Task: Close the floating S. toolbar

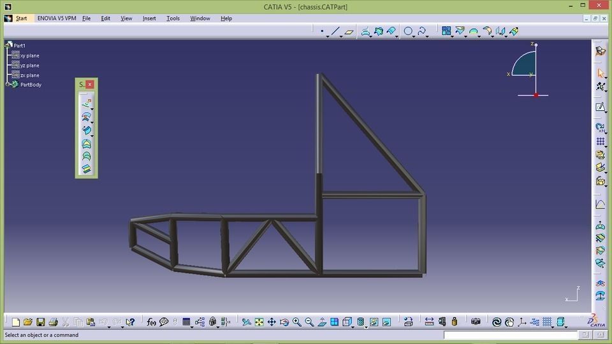Action: point(90,84)
